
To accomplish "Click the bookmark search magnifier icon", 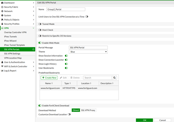I will pyautogui.click(x=114, y=78).
